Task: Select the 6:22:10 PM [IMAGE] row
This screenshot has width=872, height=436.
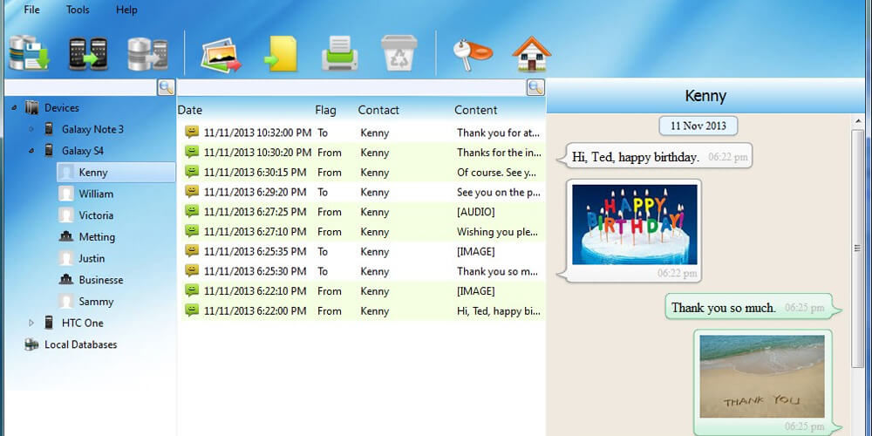Action: click(363, 291)
